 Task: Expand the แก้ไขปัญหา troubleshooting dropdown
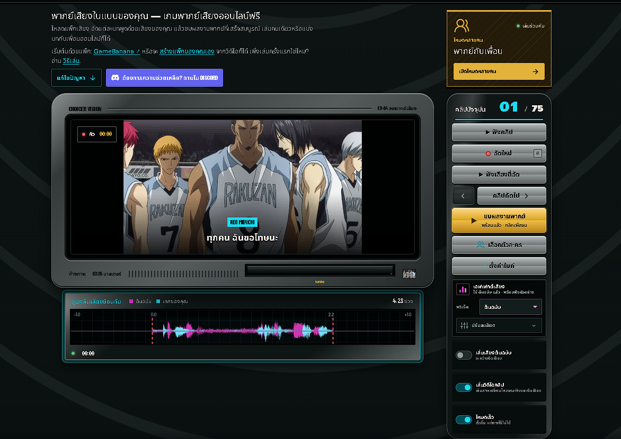(76, 78)
